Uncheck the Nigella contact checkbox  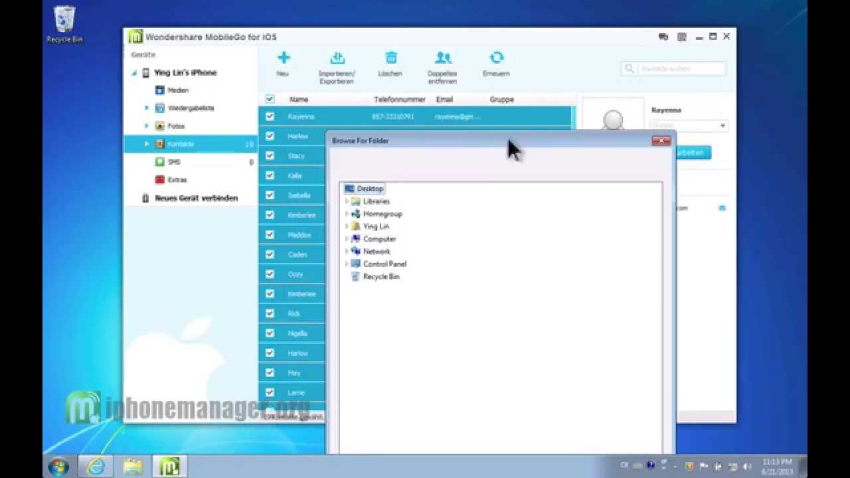270,333
